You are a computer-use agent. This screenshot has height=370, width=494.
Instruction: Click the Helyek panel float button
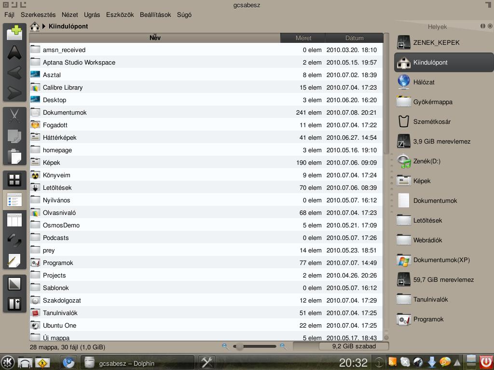(x=482, y=26)
